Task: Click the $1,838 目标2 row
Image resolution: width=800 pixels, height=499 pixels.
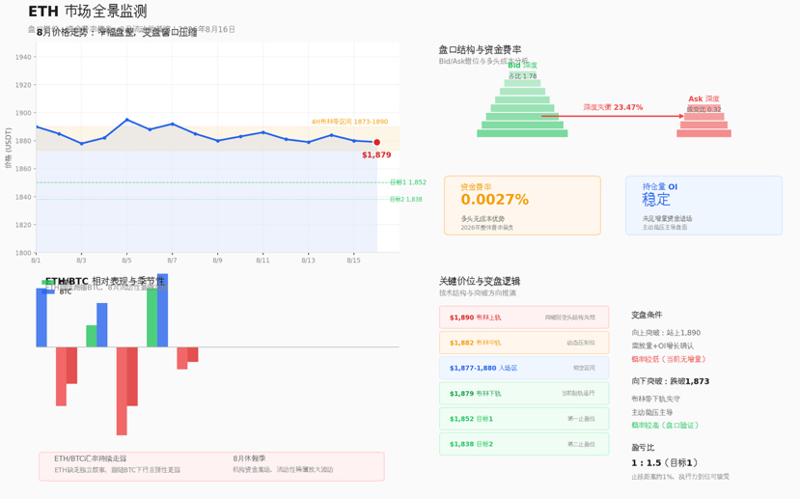Action: point(524,444)
